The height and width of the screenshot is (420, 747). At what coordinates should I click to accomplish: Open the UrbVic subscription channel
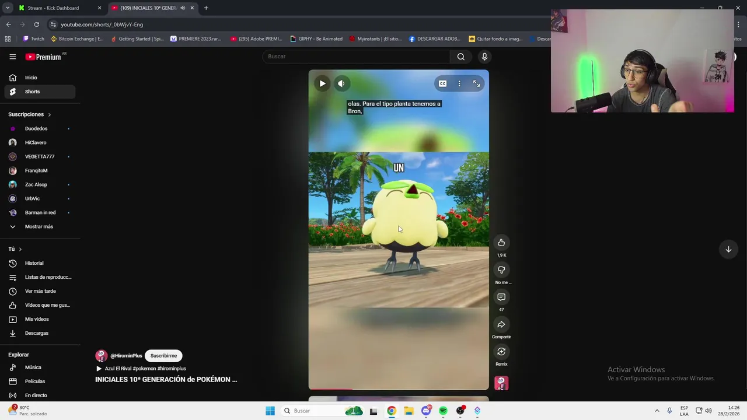click(x=40, y=198)
